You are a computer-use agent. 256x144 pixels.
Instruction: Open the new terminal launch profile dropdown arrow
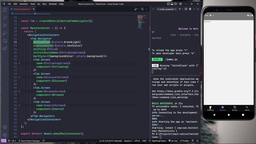click(182, 9)
